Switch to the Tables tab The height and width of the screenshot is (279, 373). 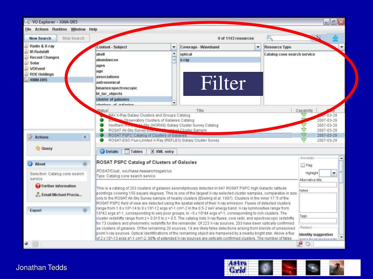[134, 151]
